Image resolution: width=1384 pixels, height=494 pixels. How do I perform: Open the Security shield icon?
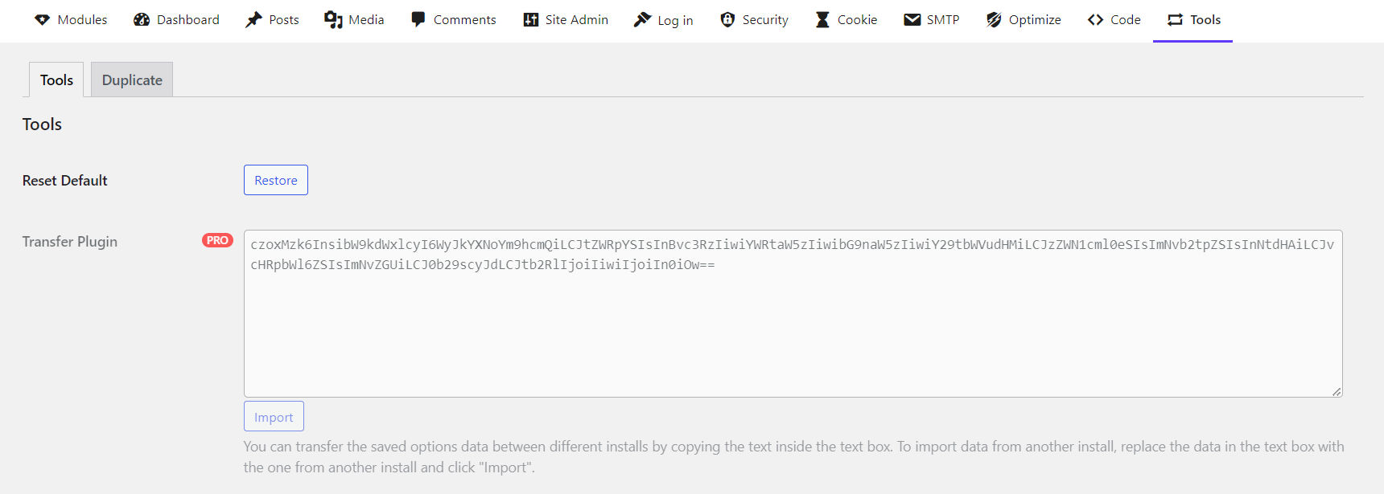(x=727, y=19)
